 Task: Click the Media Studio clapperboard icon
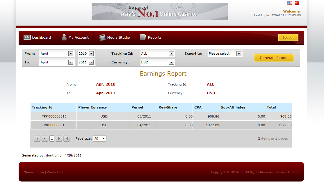(x=102, y=38)
